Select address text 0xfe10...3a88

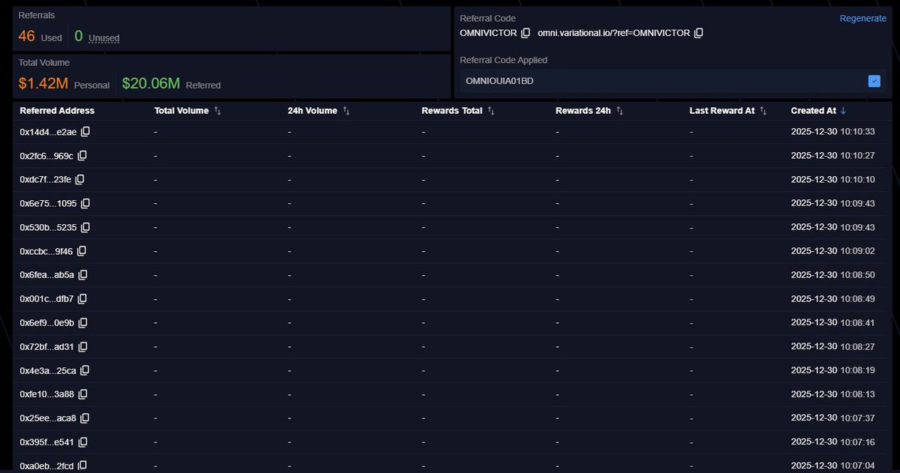(x=47, y=394)
